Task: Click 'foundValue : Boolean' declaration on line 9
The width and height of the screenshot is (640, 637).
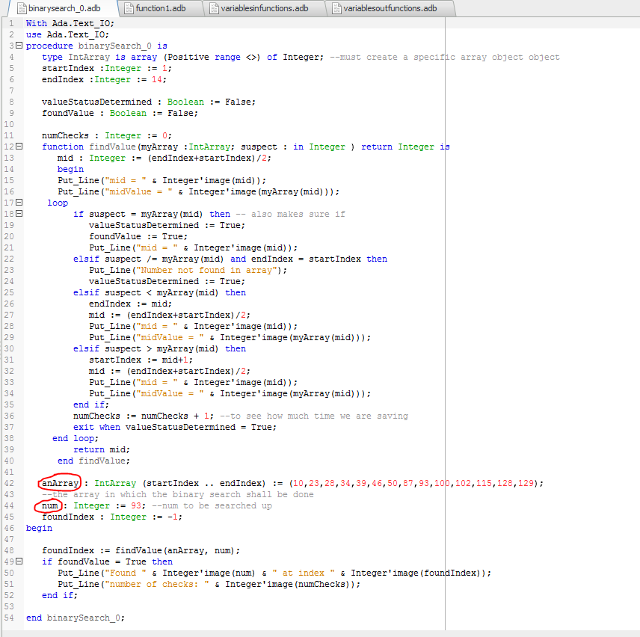Action: click(94, 113)
